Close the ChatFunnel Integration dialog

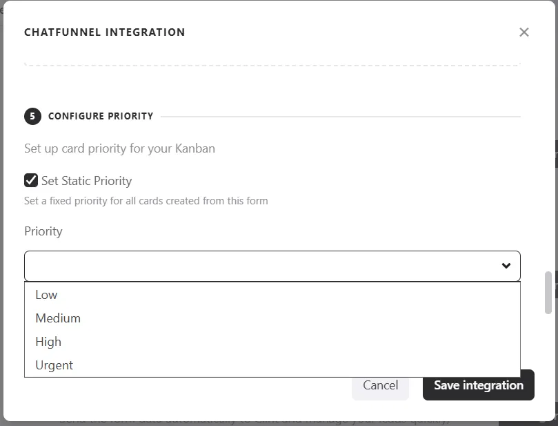524,32
